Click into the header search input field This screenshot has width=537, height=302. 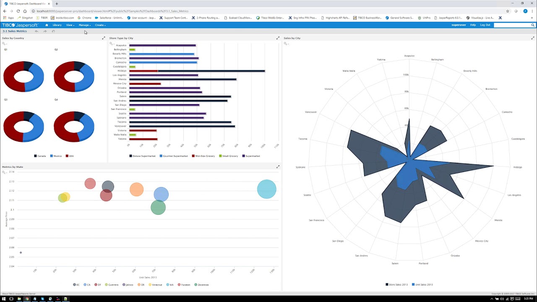coord(512,25)
